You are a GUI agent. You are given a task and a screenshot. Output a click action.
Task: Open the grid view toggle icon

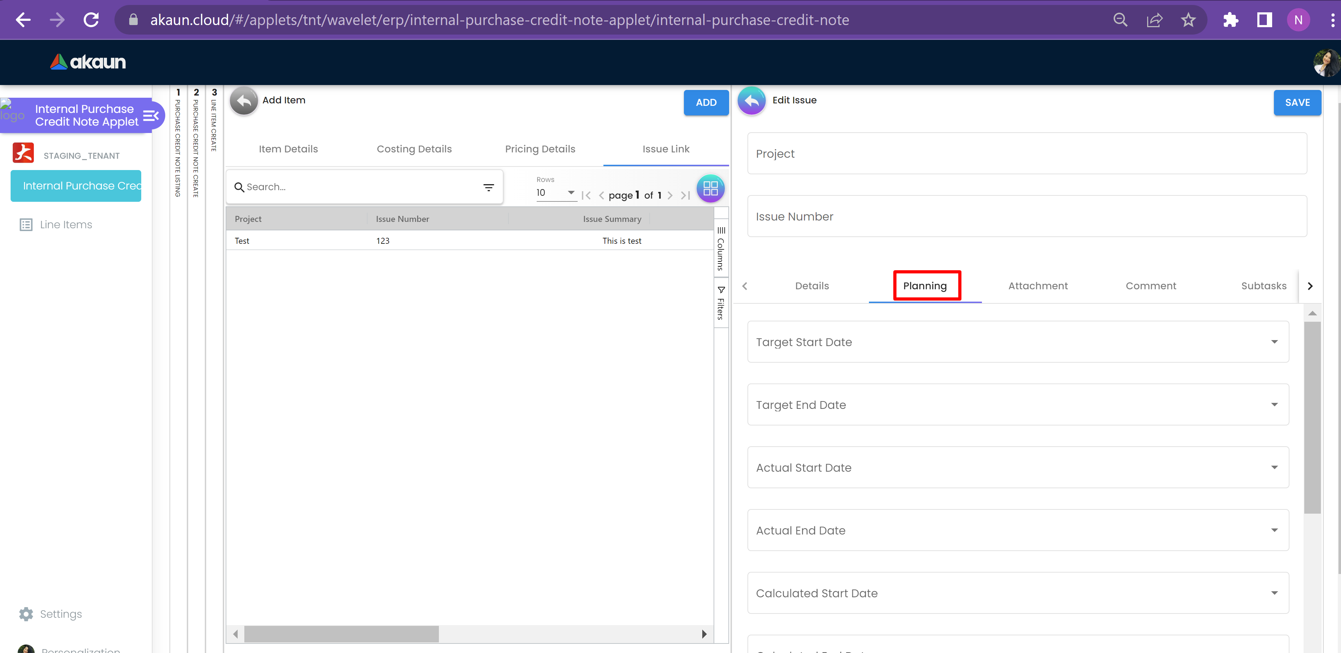point(710,188)
